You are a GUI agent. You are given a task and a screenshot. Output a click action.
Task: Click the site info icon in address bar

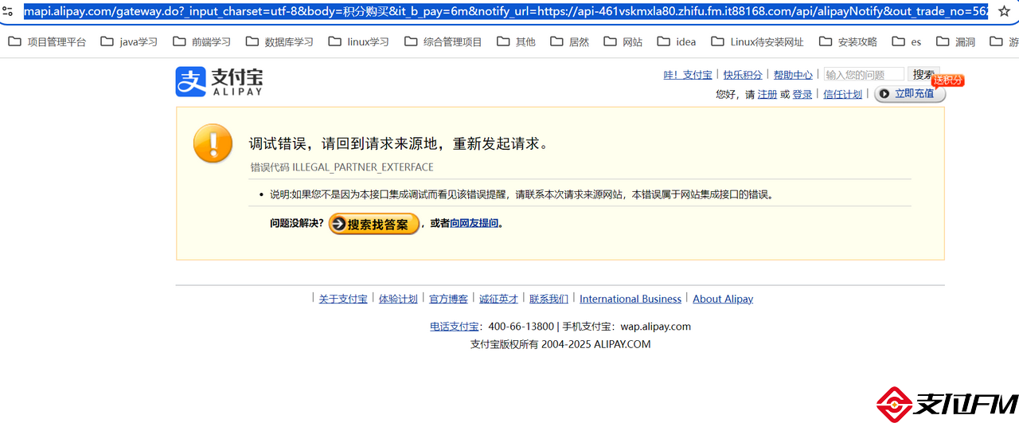(8, 12)
